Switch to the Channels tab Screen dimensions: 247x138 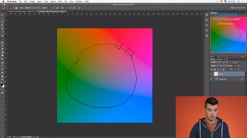tap(220, 59)
